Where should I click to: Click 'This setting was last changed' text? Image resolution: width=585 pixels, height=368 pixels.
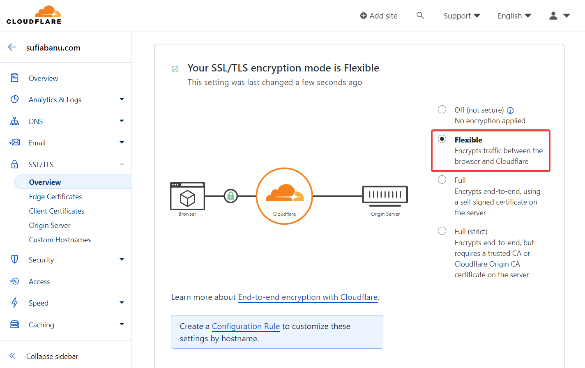[x=275, y=82]
